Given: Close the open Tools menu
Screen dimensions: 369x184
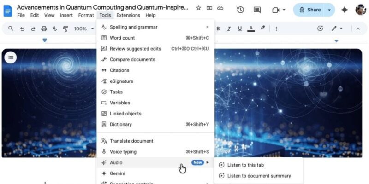Looking at the screenshot, I should point(105,15).
